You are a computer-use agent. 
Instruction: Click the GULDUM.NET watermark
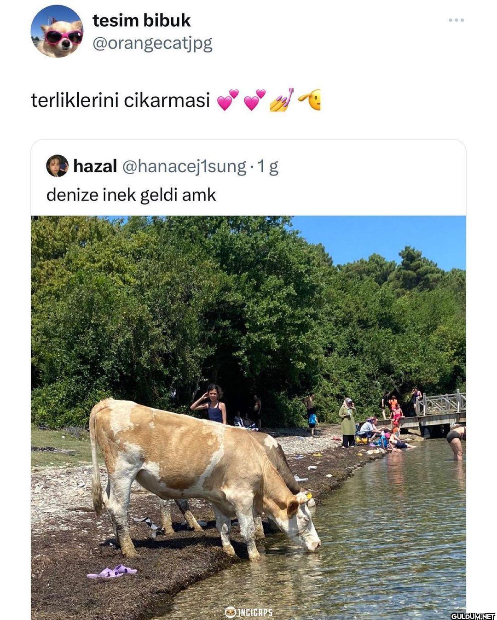tap(472, 616)
